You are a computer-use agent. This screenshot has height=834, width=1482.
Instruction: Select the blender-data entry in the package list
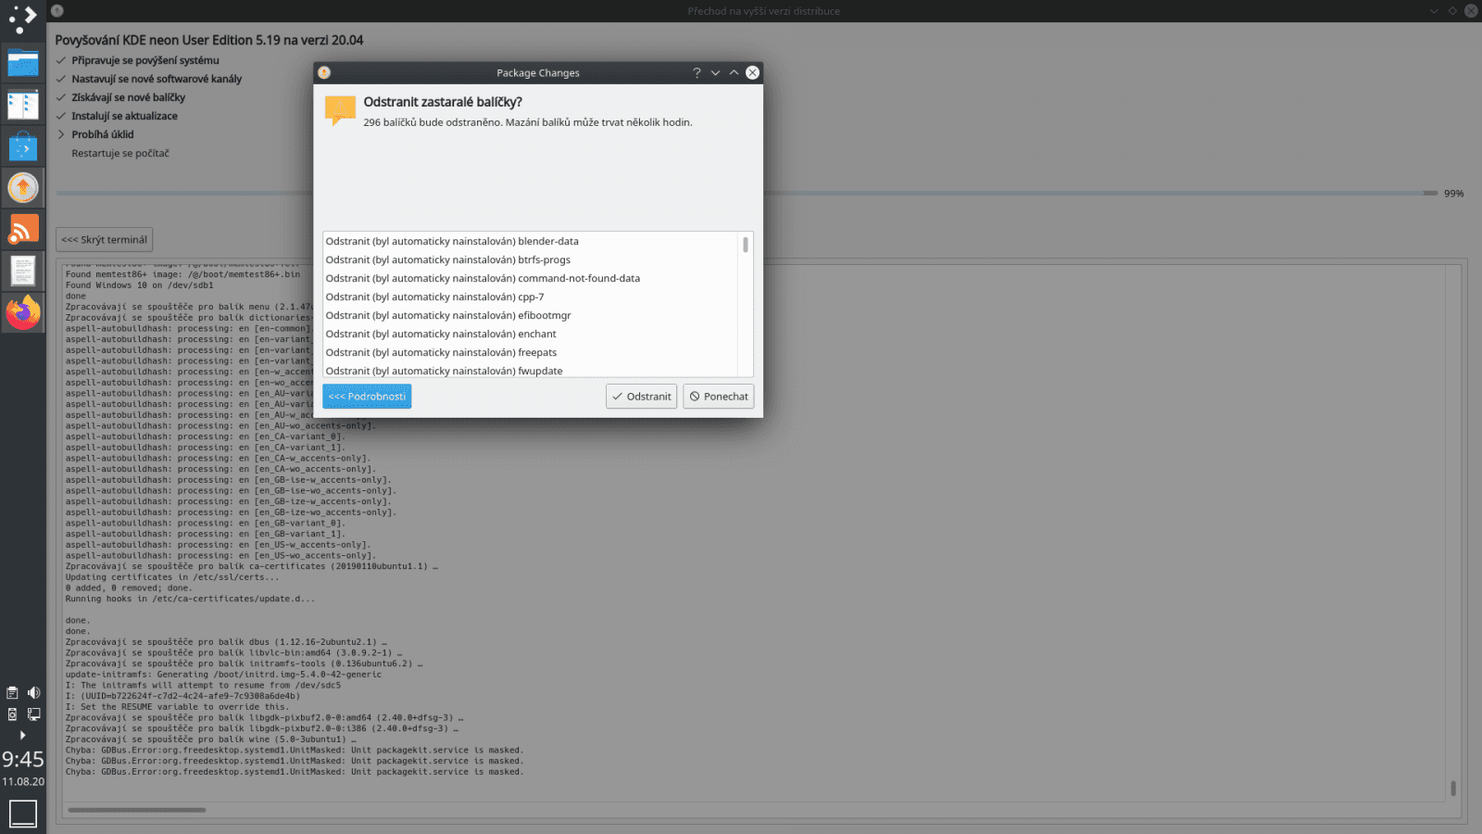453,241
